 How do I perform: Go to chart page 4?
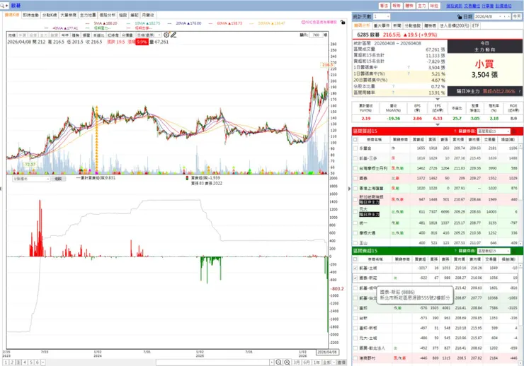pos(25,362)
